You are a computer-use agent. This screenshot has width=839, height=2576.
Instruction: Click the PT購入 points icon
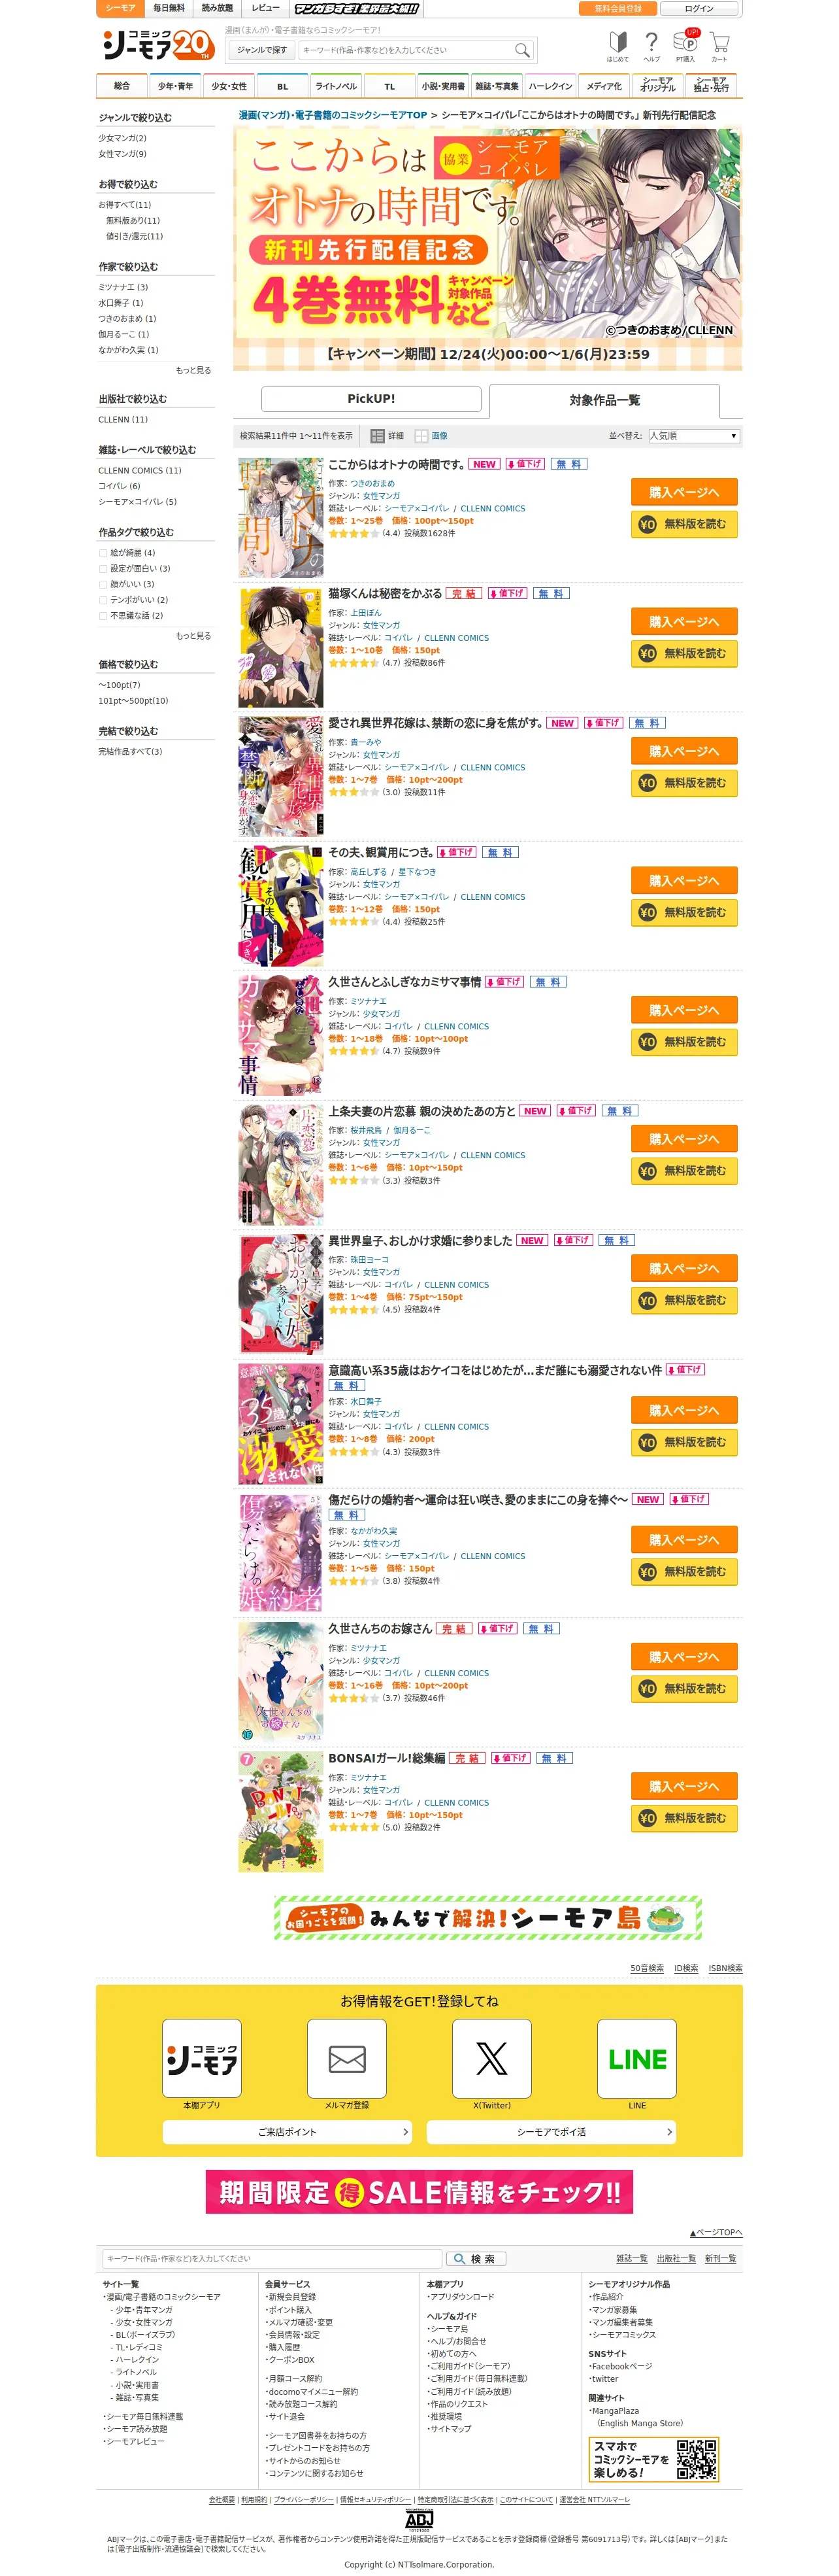coord(685,42)
